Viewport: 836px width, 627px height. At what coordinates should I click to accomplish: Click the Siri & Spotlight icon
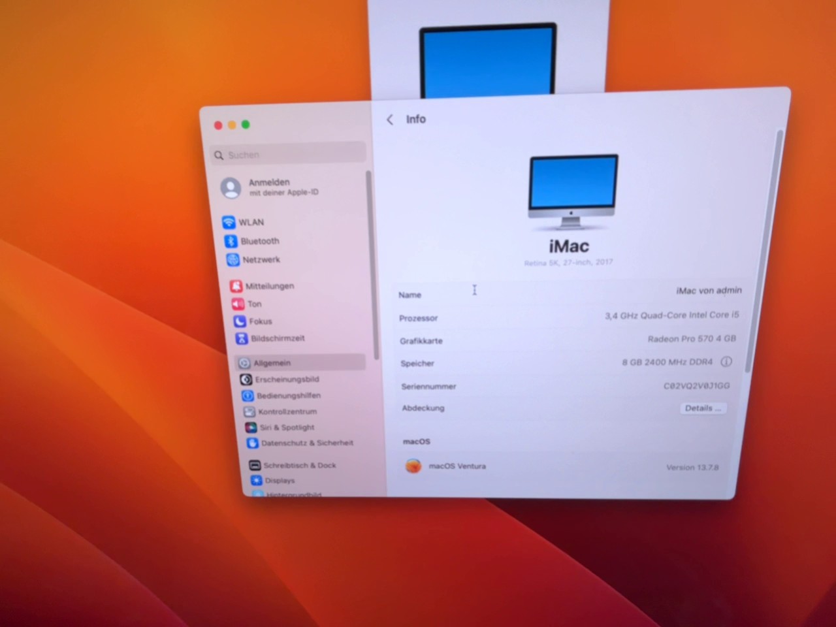(x=251, y=428)
